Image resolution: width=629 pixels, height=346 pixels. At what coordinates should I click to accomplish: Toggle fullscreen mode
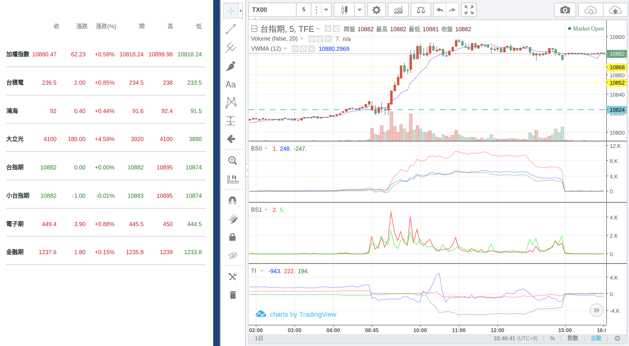click(469, 10)
